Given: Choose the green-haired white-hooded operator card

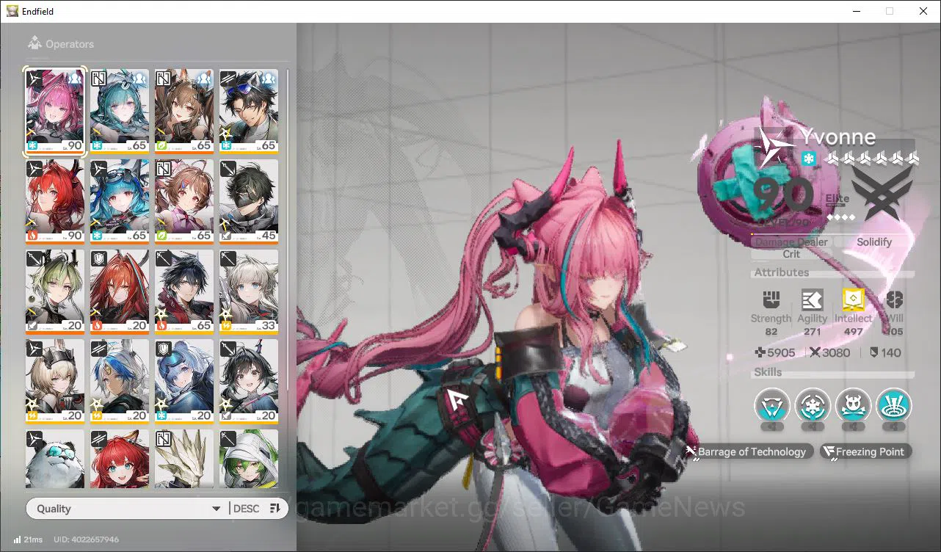Looking at the screenshot, I should [249, 459].
